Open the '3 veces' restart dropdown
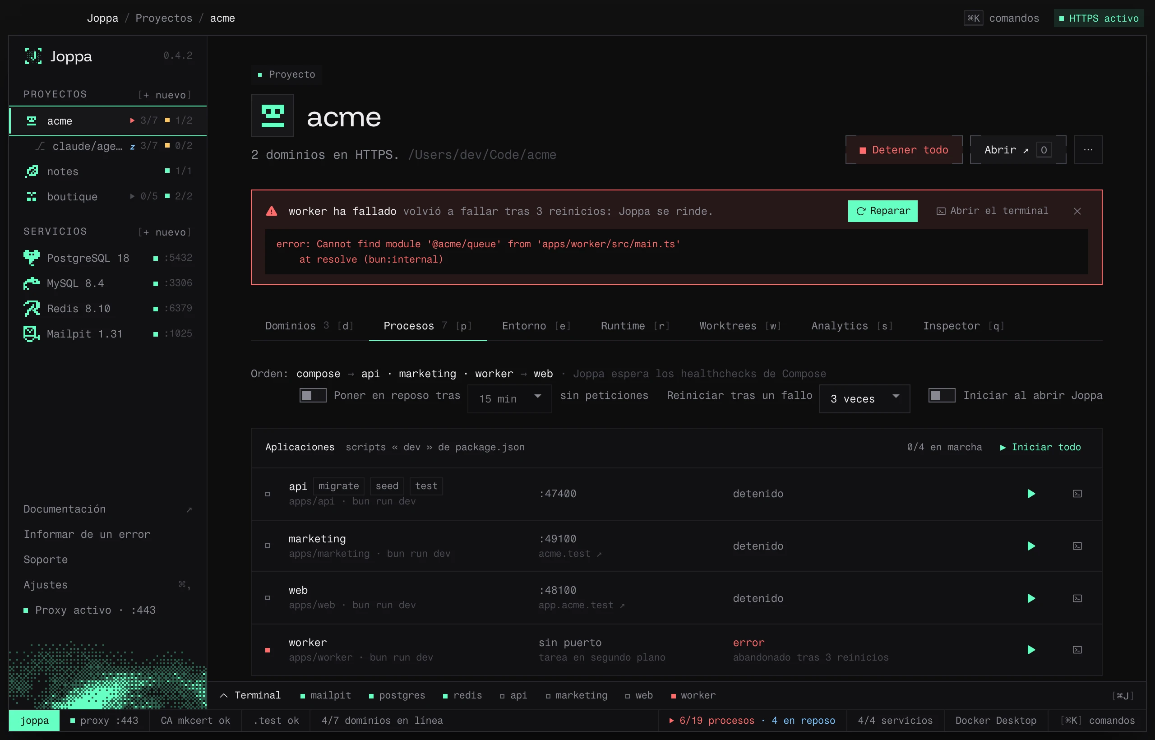Screen dimensions: 1155x740 [864, 399]
